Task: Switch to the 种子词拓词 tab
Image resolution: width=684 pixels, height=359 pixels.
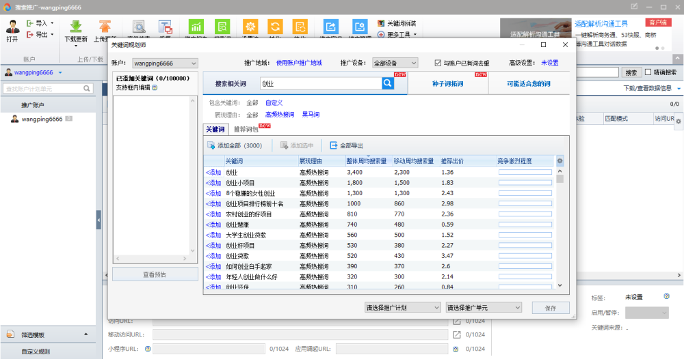Action: click(447, 83)
